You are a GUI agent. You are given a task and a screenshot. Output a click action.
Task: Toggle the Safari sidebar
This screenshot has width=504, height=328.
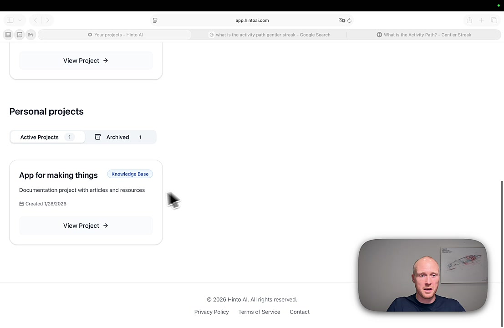click(10, 20)
